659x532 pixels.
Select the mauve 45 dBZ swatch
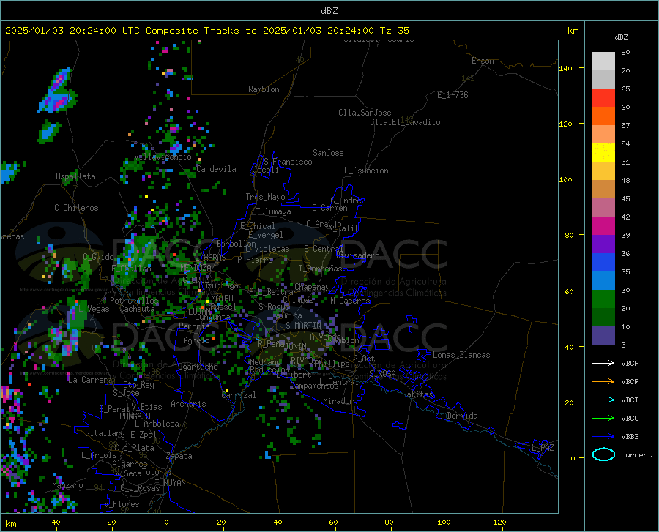[603, 207]
